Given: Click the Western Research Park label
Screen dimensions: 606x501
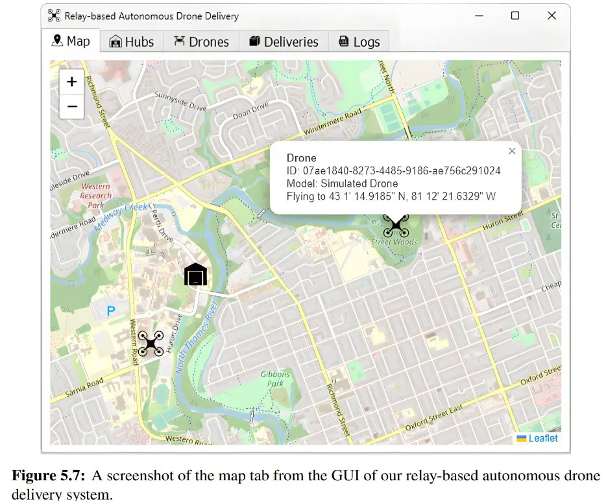Looking at the screenshot, I should (96, 196).
